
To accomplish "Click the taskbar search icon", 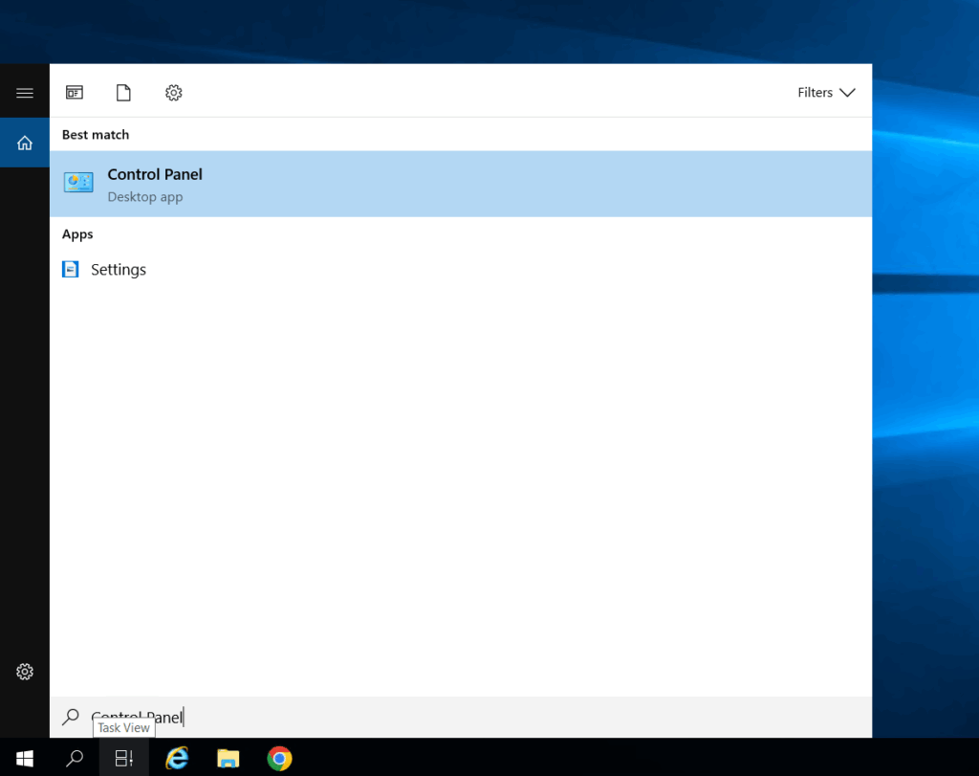I will [x=75, y=759].
